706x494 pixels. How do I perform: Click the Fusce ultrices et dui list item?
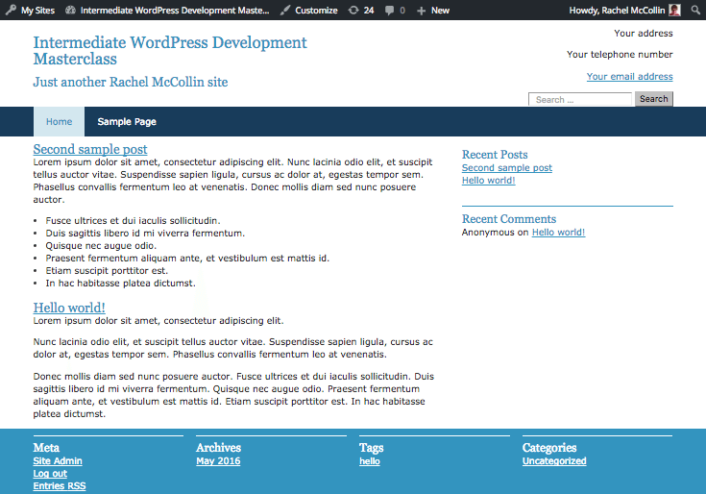[x=133, y=220]
